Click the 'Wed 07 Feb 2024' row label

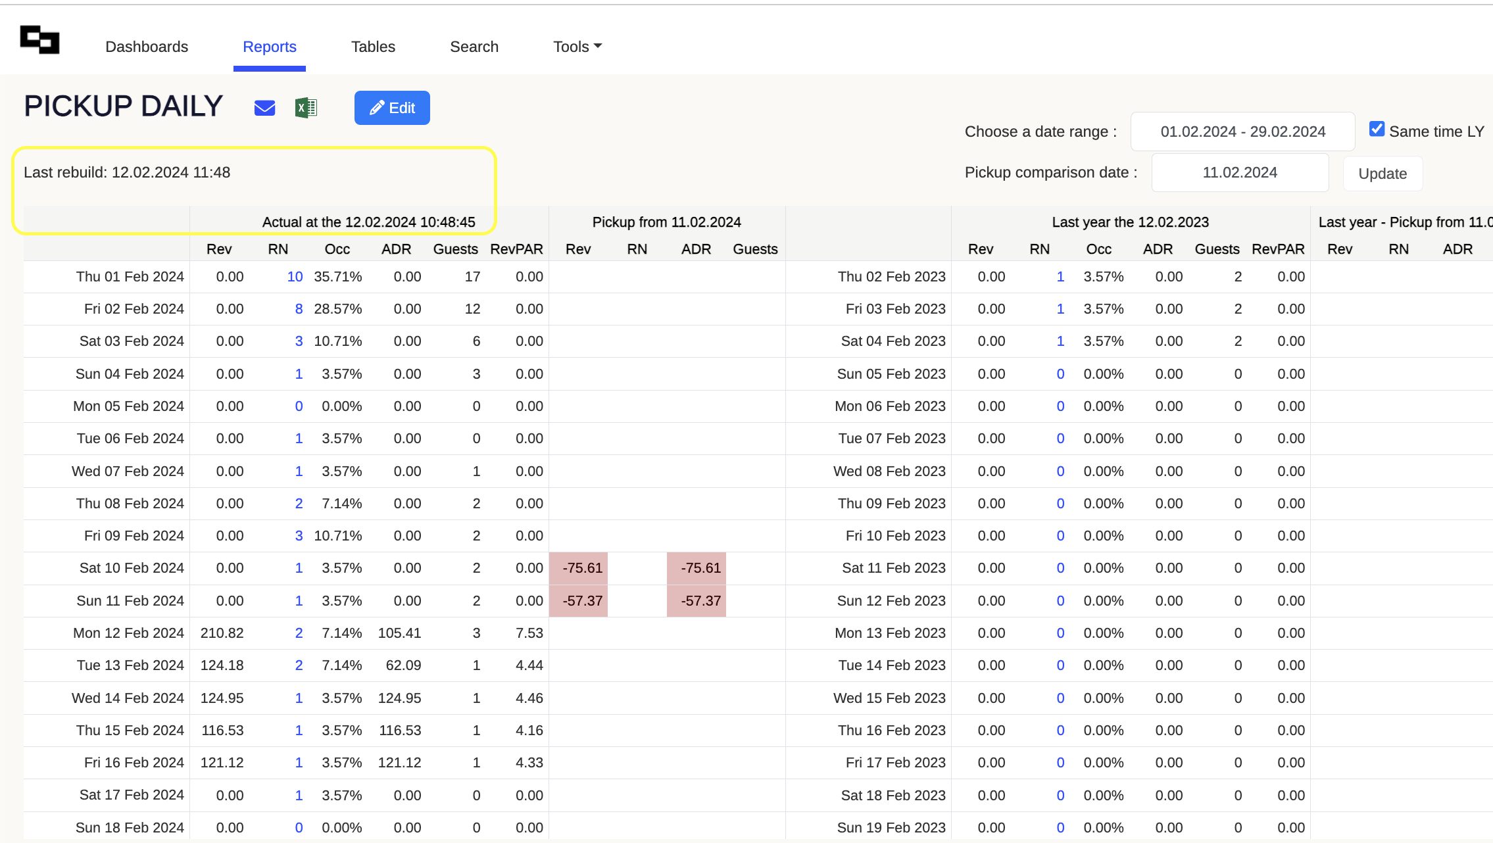click(128, 471)
